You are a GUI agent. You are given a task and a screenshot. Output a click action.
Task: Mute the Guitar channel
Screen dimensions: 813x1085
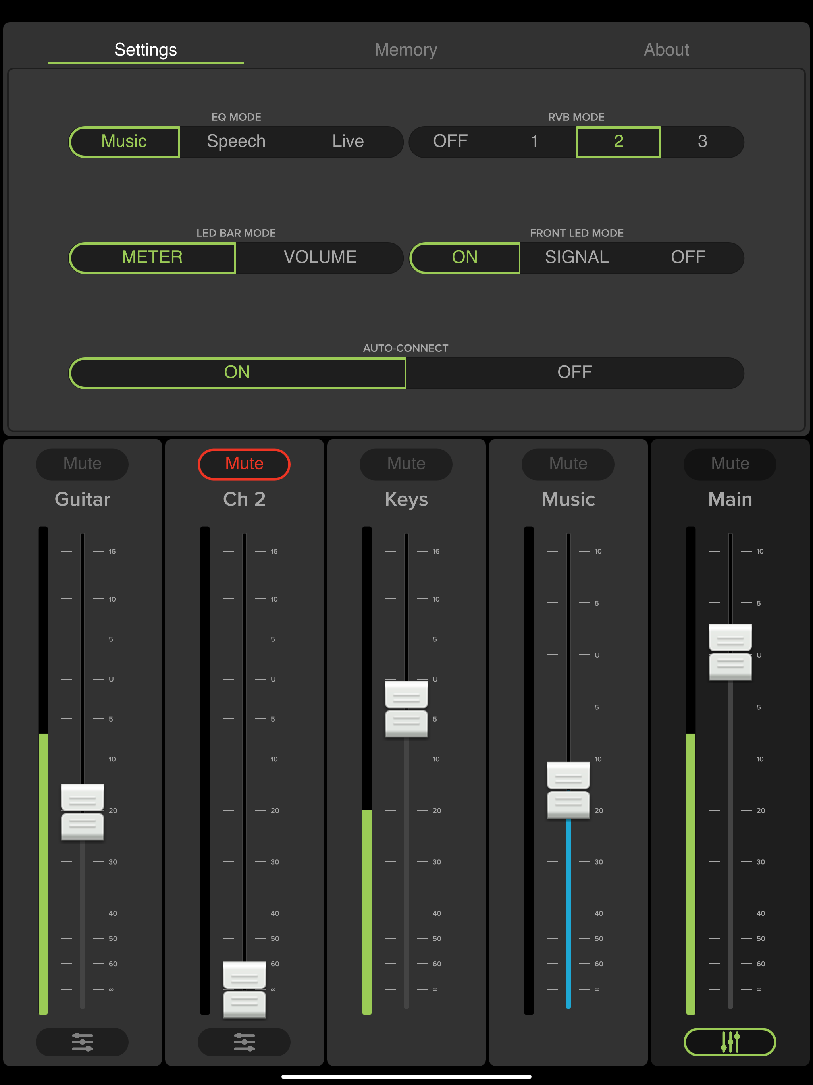click(82, 464)
